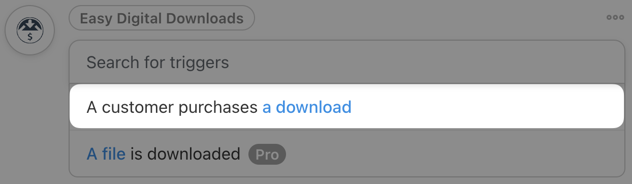632x184 pixels.
Task: Click the word 'file' in second trigger
Action: 114,154
